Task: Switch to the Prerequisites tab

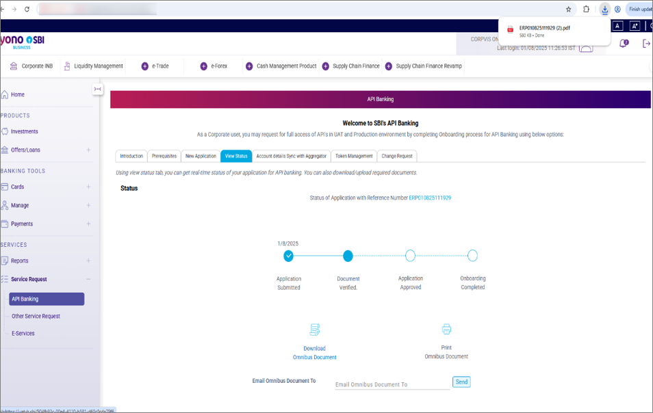Action: click(x=164, y=156)
